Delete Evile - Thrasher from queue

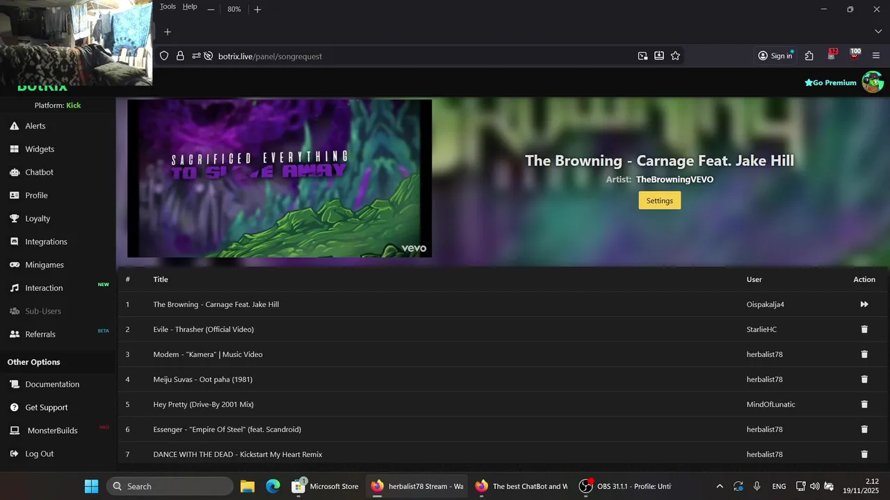click(x=864, y=329)
